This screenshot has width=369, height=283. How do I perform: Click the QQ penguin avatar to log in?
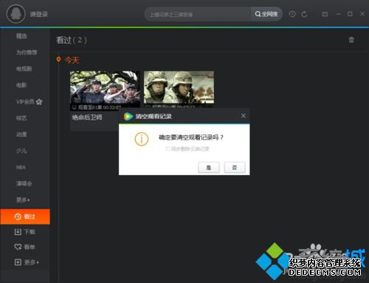[x=16, y=14]
